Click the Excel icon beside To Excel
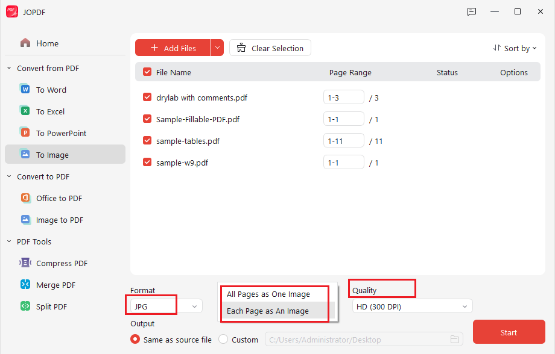The height and width of the screenshot is (354, 555). [25, 111]
